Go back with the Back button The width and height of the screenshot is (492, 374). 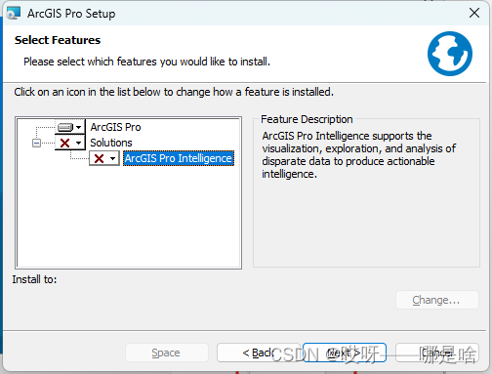[259, 353]
